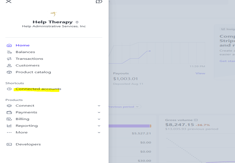Open Product catalog
The height and width of the screenshot is (163, 235).
pos(33,72)
